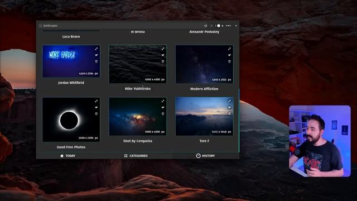357x201 pixels.
Task: Open fullscreen preview of Tore F wallpaper
Action: [x=229, y=101]
